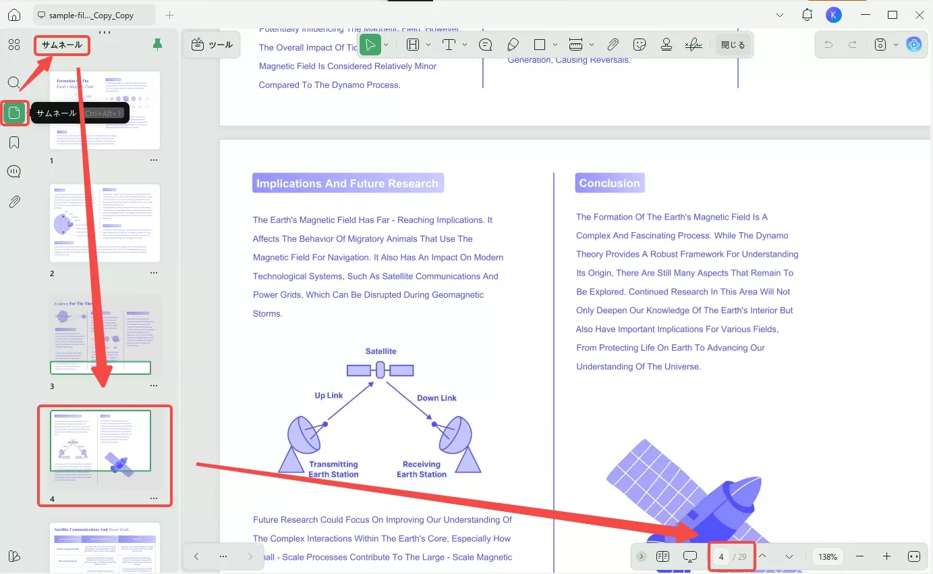Toggle fit-width view
This screenshot has height=574, width=933.
914,556
